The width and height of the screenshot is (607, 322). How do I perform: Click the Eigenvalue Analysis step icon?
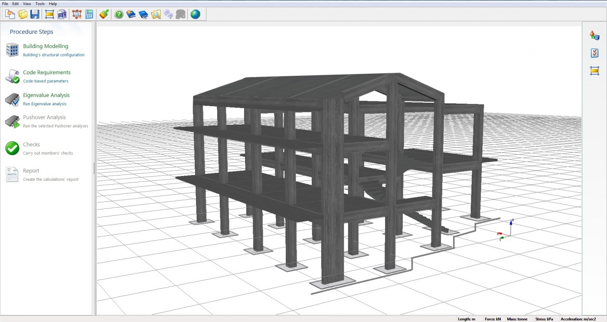pyautogui.click(x=12, y=99)
